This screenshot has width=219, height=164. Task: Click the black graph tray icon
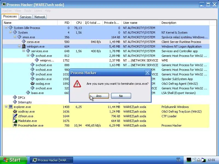tap(189, 160)
